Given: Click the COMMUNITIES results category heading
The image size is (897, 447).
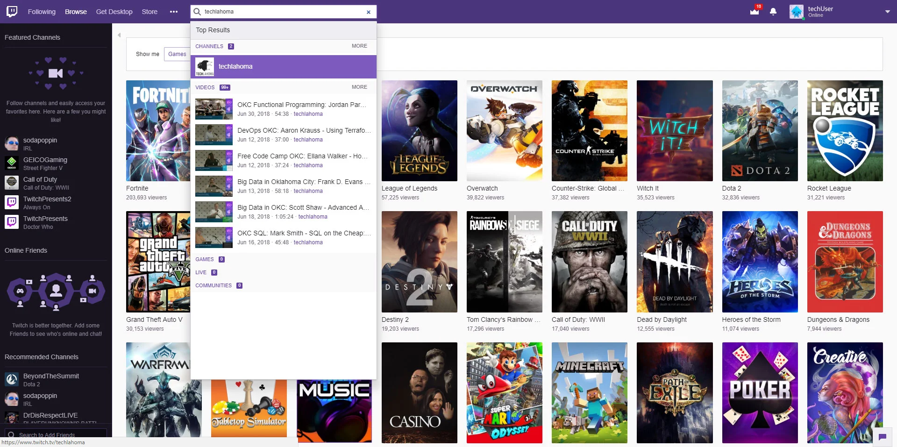Looking at the screenshot, I should point(214,285).
